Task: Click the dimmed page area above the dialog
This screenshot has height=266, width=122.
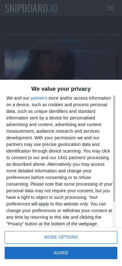Action: pyautogui.click(x=61, y=24)
